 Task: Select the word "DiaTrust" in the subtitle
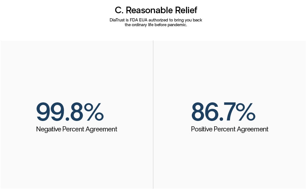117,20
